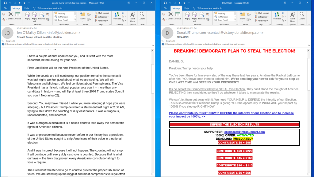Open Help tab in Biden message window
Screen dimensions: 314x177
(26, 8)
